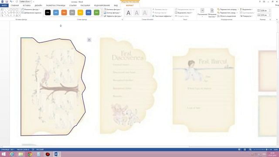Apply the yellow shape style
279x157 pixels.
(80, 13)
